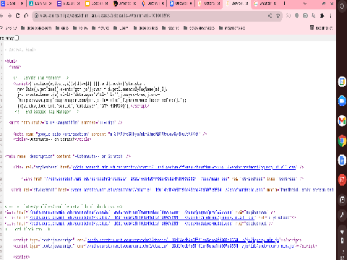
Task: Launch Zoom from the shelf
Action: click(342, 100)
